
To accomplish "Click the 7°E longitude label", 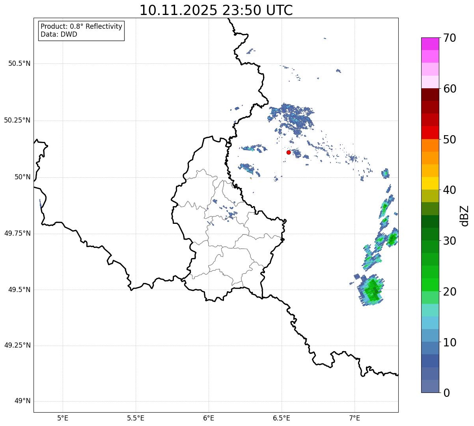I will pyautogui.click(x=355, y=418).
